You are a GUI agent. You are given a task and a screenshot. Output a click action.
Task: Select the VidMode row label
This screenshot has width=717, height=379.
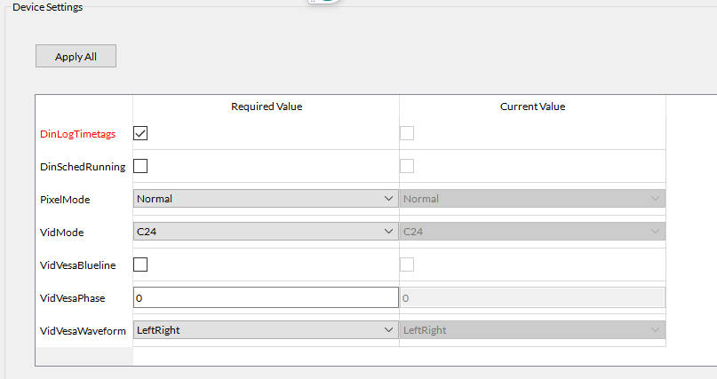(x=62, y=233)
